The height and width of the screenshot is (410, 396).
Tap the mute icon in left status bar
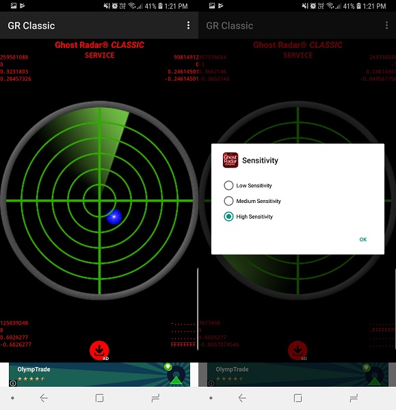[107, 6]
